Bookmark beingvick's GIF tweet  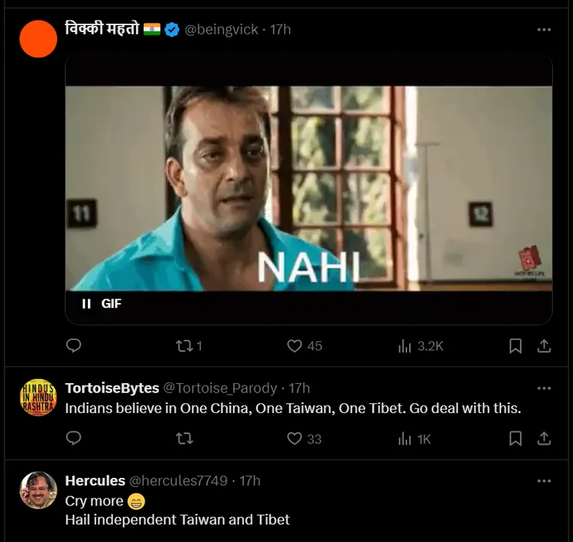tap(516, 346)
